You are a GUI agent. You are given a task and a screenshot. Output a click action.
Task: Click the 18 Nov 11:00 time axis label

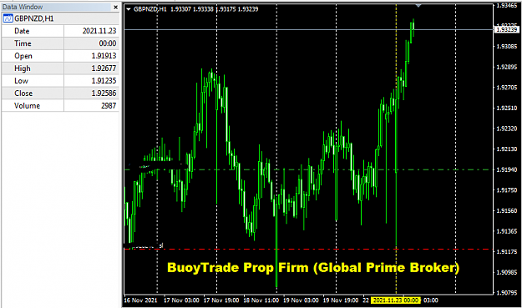[261, 300]
